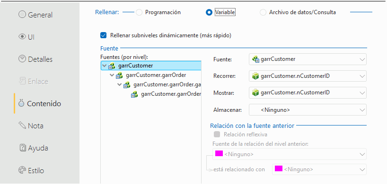Click the UI tab eye icon
The image size is (387, 184).
[22, 37]
